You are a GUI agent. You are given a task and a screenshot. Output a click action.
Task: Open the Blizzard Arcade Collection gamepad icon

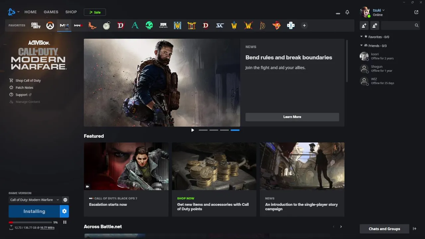pos(291,26)
